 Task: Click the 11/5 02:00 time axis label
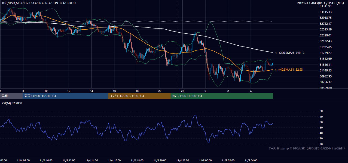[228, 160]
